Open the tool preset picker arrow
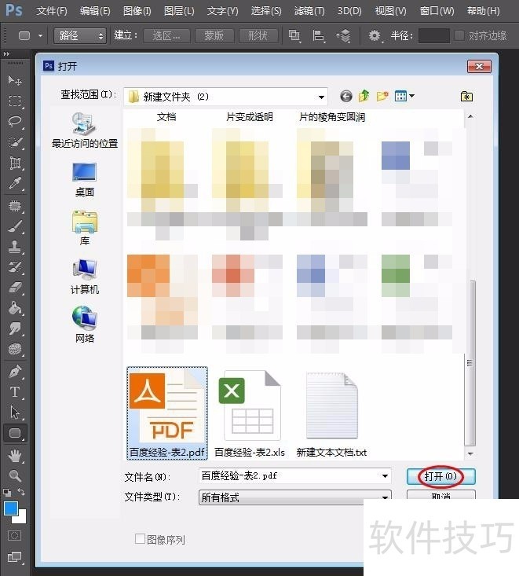The width and height of the screenshot is (519, 576). [x=40, y=35]
